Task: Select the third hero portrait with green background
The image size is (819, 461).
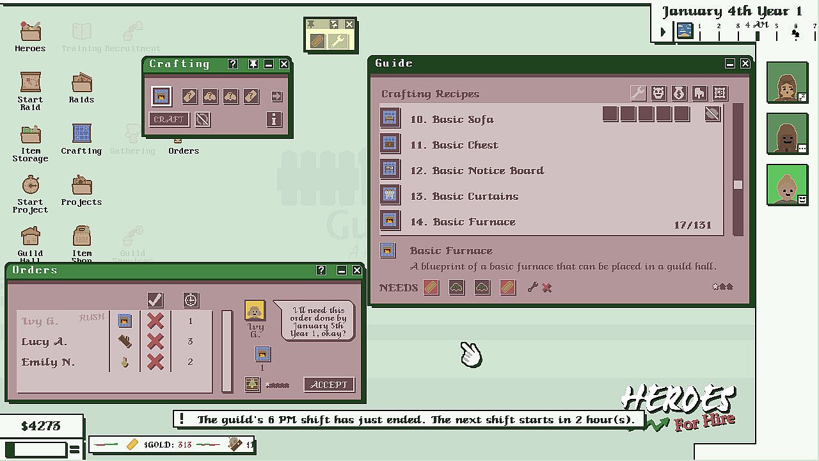Action: tap(787, 185)
